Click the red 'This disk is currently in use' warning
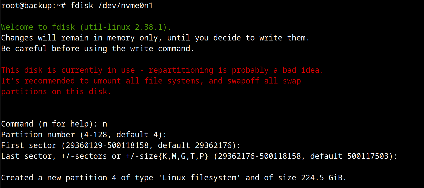Image resolution: width=424 pixels, height=188 pixels. pyautogui.click(x=68, y=70)
